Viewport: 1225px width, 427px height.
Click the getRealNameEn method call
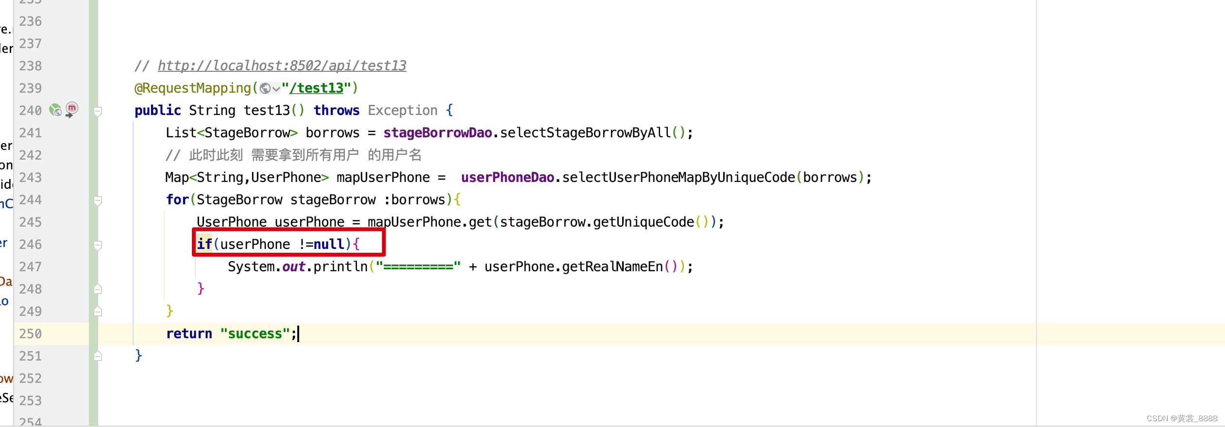[x=612, y=267]
